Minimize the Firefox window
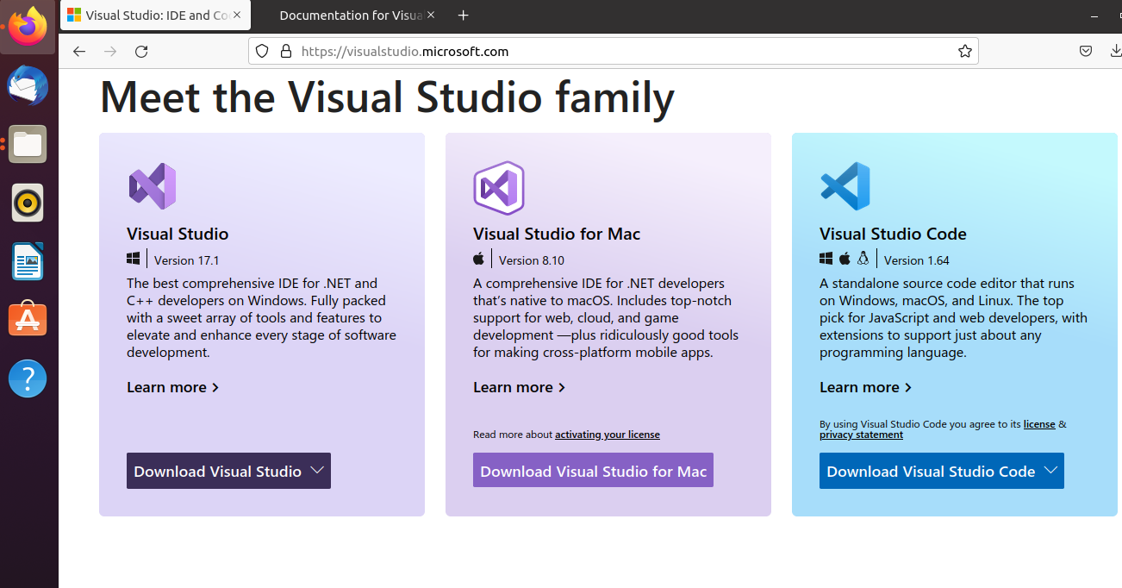This screenshot has width=1122, height=588. pos(1094,16)
